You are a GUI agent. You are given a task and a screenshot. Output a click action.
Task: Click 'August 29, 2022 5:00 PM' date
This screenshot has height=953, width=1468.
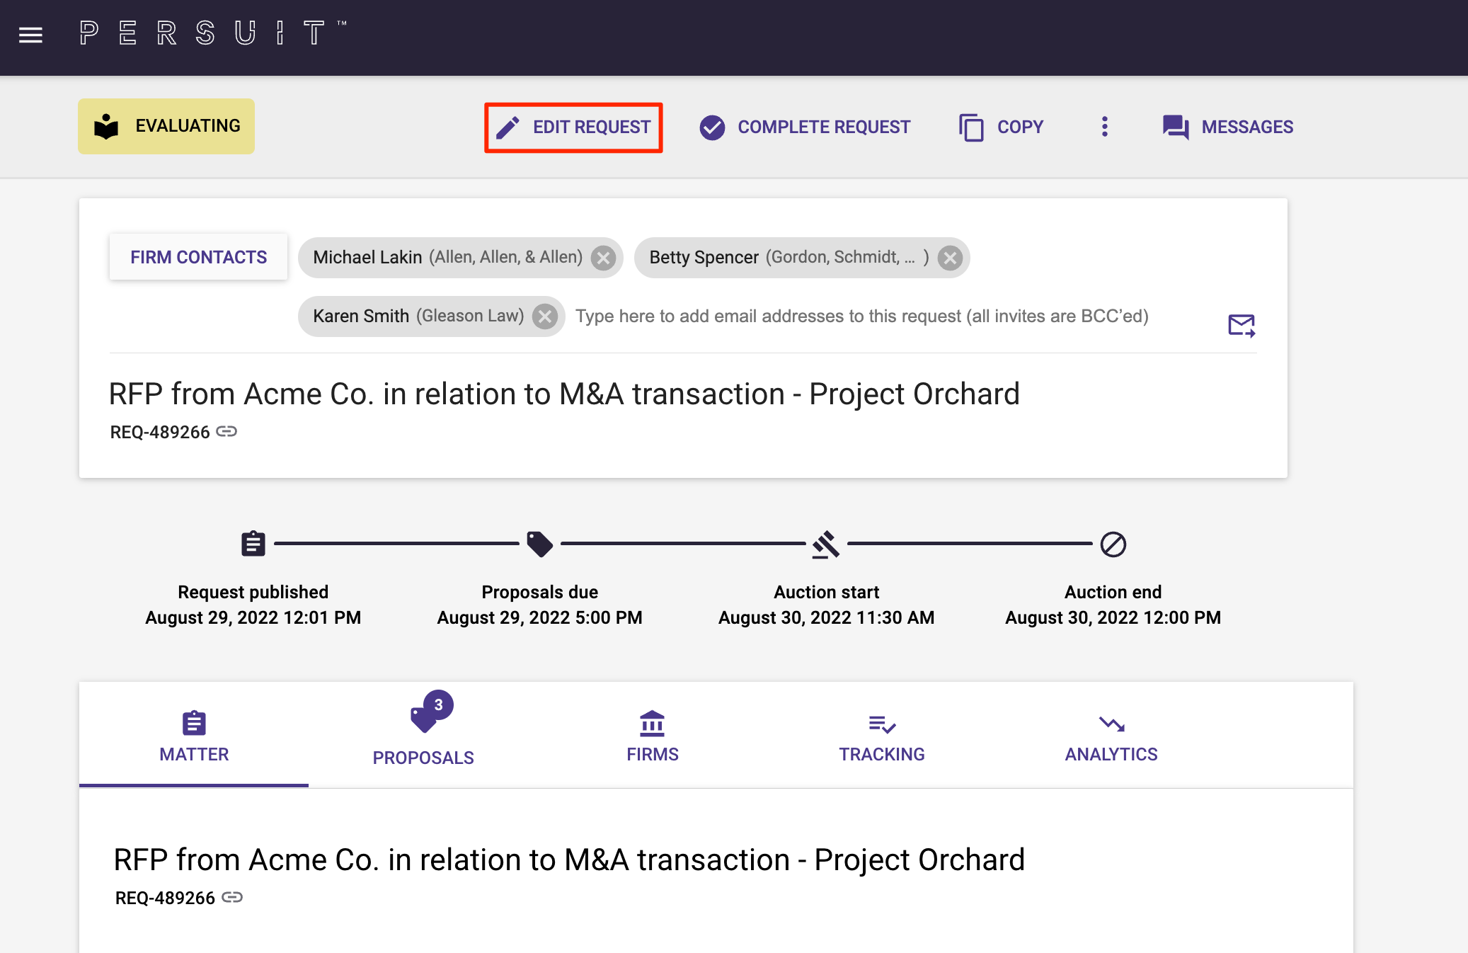[539, 617]
